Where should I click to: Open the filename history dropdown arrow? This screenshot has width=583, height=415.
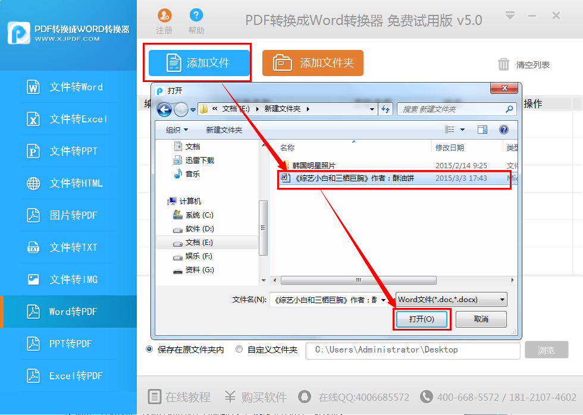383,300
